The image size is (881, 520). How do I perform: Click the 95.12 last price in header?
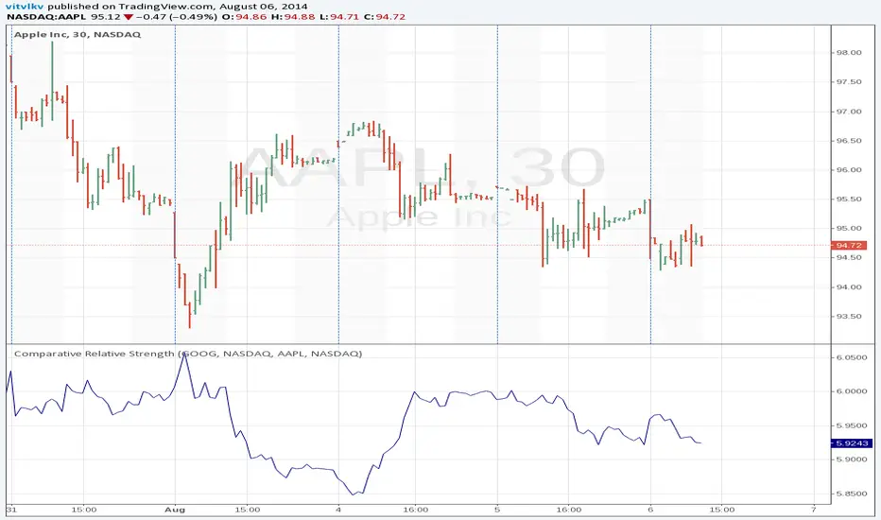(x=106, y=17)
